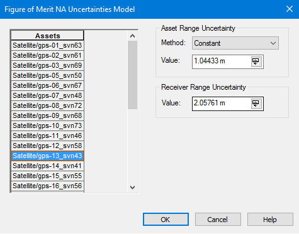Select Satellite/gps-15_svn55 in assets list
The width and height of the screenshot is (299, 234).
48,176
